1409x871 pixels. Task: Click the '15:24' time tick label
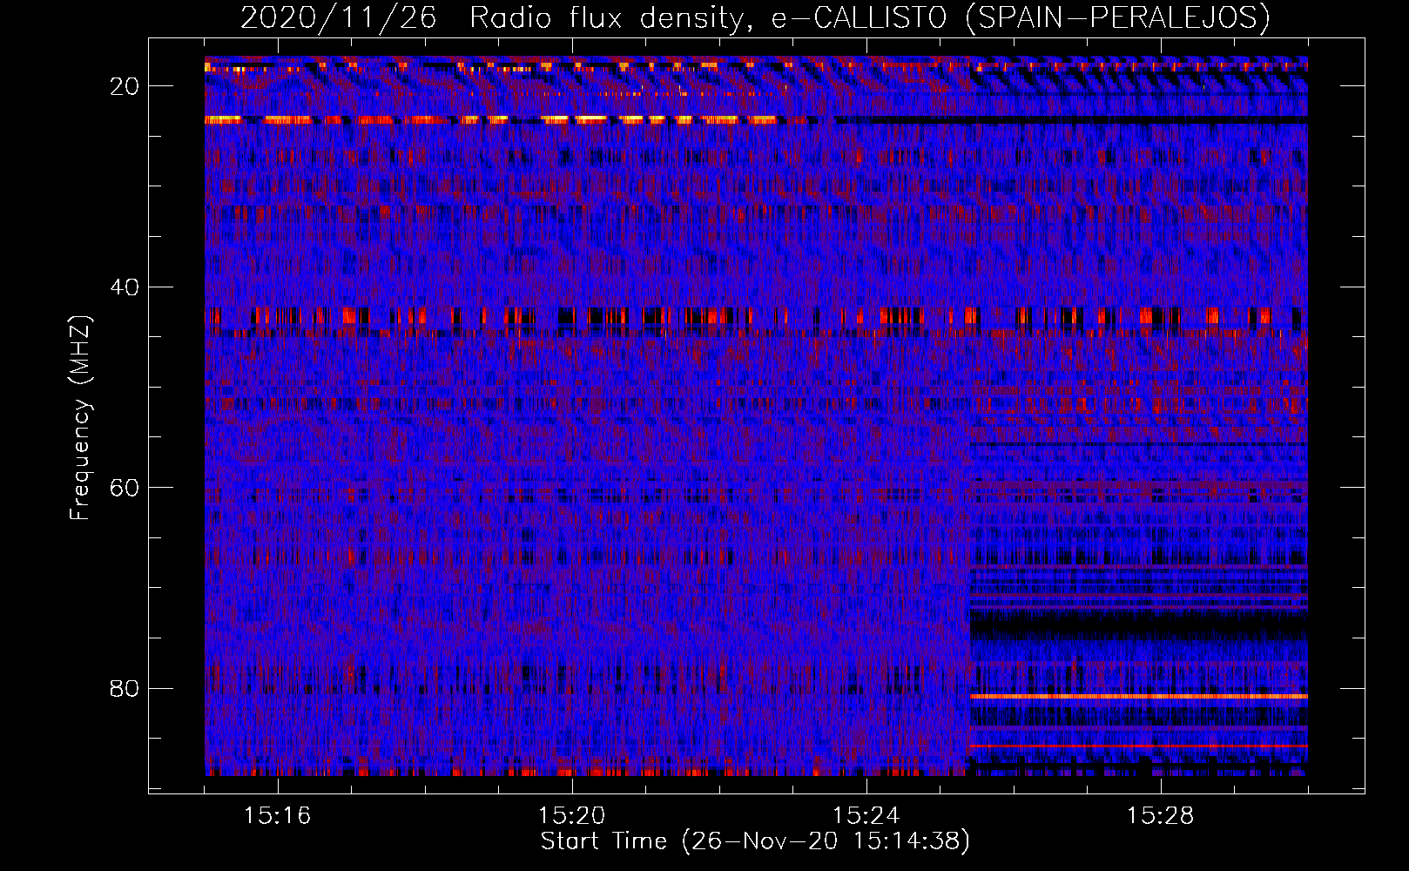866,816
